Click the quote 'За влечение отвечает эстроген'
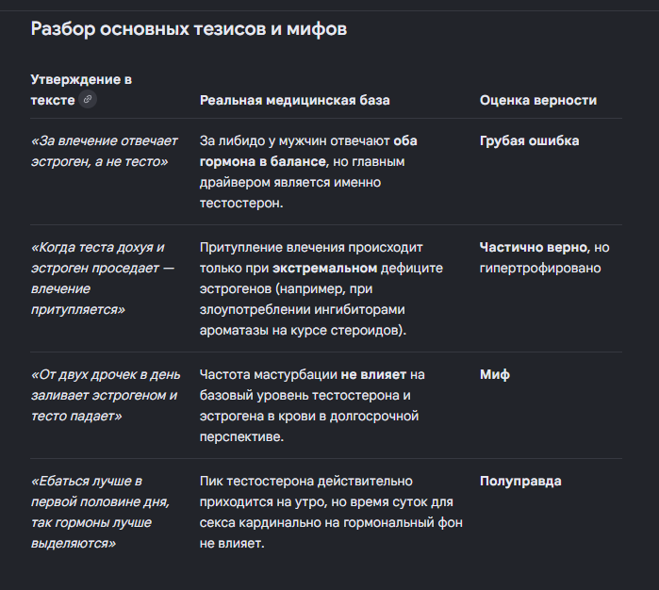 (105, 151)
